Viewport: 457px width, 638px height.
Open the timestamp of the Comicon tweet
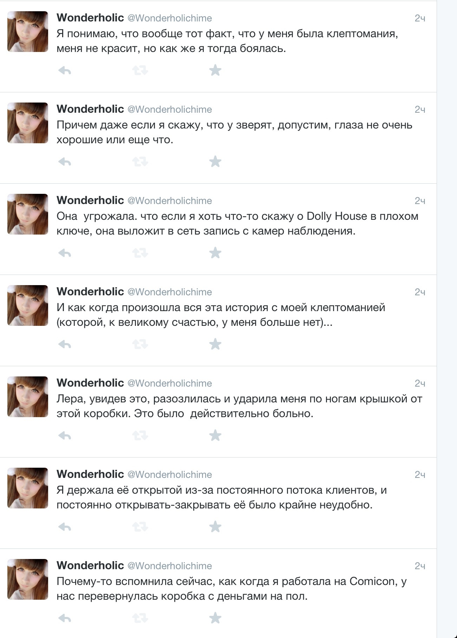[x=420, y=566]
